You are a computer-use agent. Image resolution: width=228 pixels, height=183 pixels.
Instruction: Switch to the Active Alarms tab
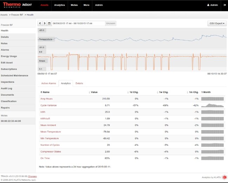(x=49, y=83)
